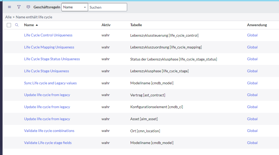Open Sync Life cycle and Legacy values
The width and height of the screenshot is (279, 155).
[50, 83]
